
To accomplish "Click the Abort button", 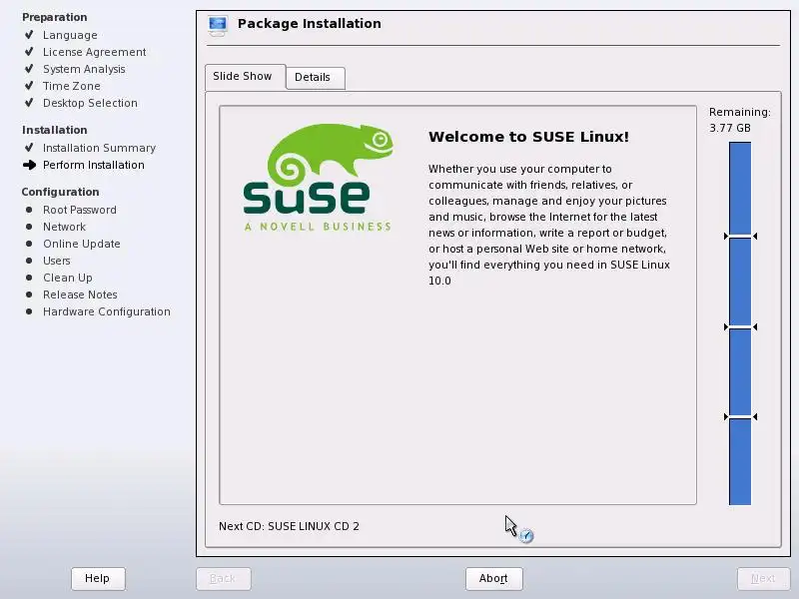I will tap(493, 578).
